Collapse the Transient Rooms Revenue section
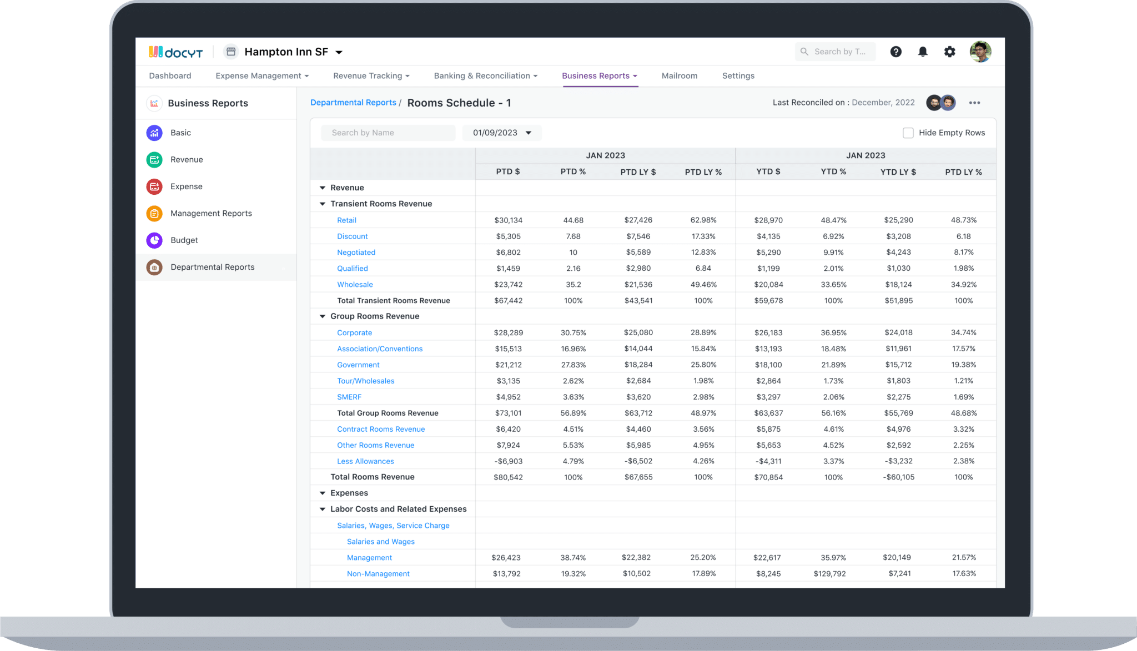Viewport: 1137px width, 651px height. [323, 204]
